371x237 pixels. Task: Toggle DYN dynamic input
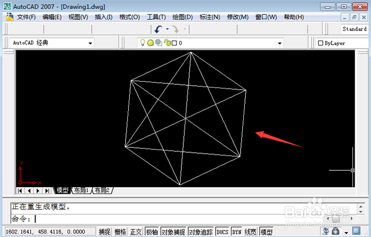236,232
